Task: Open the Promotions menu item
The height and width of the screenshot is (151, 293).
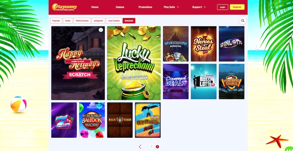Action: pos(145,7)
